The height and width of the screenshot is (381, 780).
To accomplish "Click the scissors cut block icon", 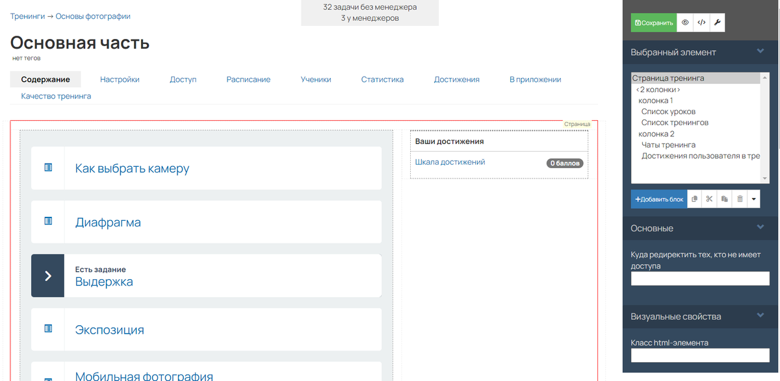I will tap(709, 199).
